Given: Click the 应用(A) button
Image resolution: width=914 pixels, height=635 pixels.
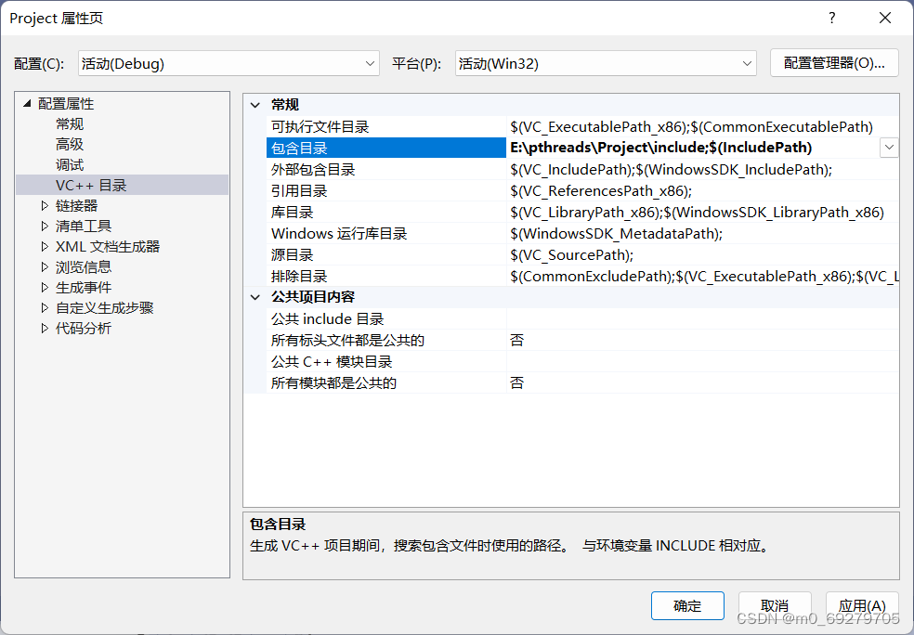Looking at the screenshot, I should point(862,605).
